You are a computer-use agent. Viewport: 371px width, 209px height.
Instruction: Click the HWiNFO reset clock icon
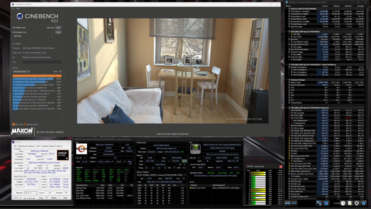pyautogui.click(x=343, y=204)
